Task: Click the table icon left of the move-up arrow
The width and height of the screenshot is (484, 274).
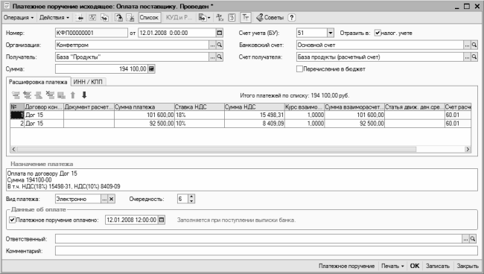Action: (x=61, y=95)
